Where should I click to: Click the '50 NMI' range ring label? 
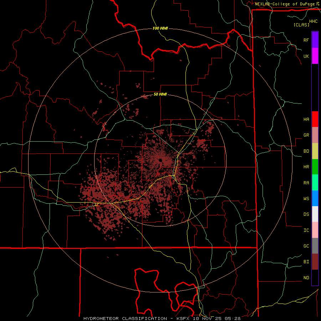pos(160,95)
